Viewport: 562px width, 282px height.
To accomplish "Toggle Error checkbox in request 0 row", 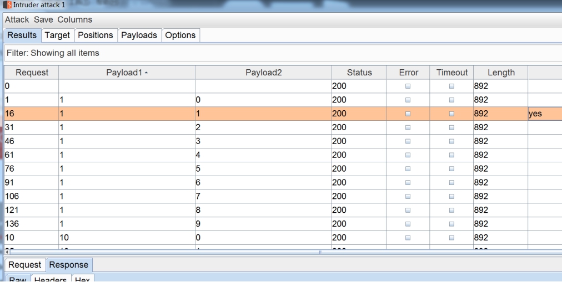I will (408, 86).
